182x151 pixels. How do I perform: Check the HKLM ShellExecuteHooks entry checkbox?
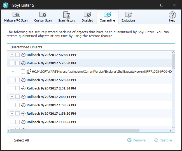click(23, 72)
